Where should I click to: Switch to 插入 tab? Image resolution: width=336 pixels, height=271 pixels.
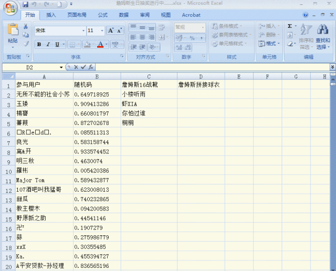pos(51,15)
